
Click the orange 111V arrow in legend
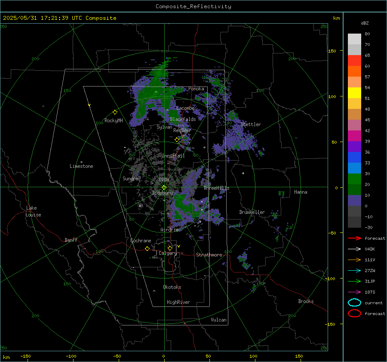coord(354,260)
